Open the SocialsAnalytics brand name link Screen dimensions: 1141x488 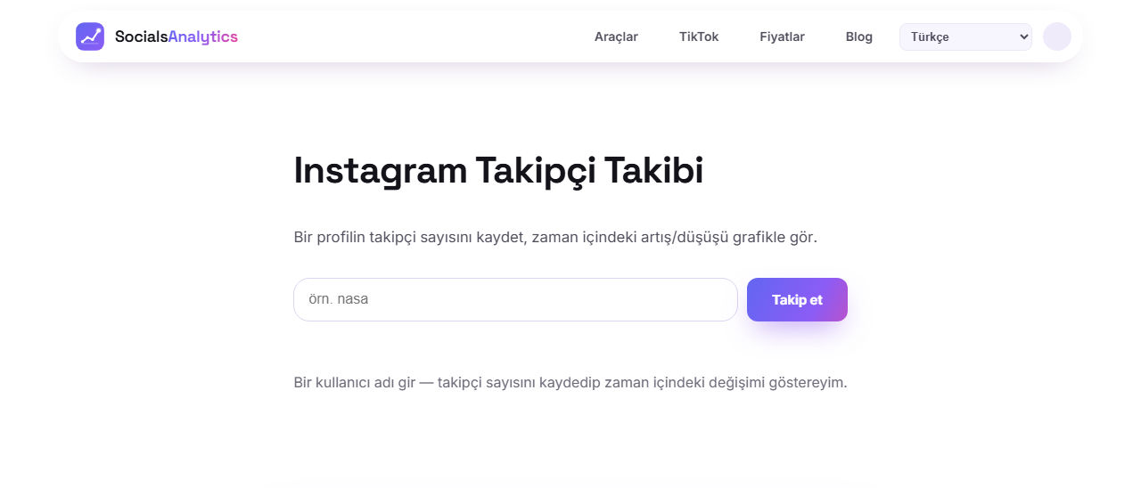[176, 37]
